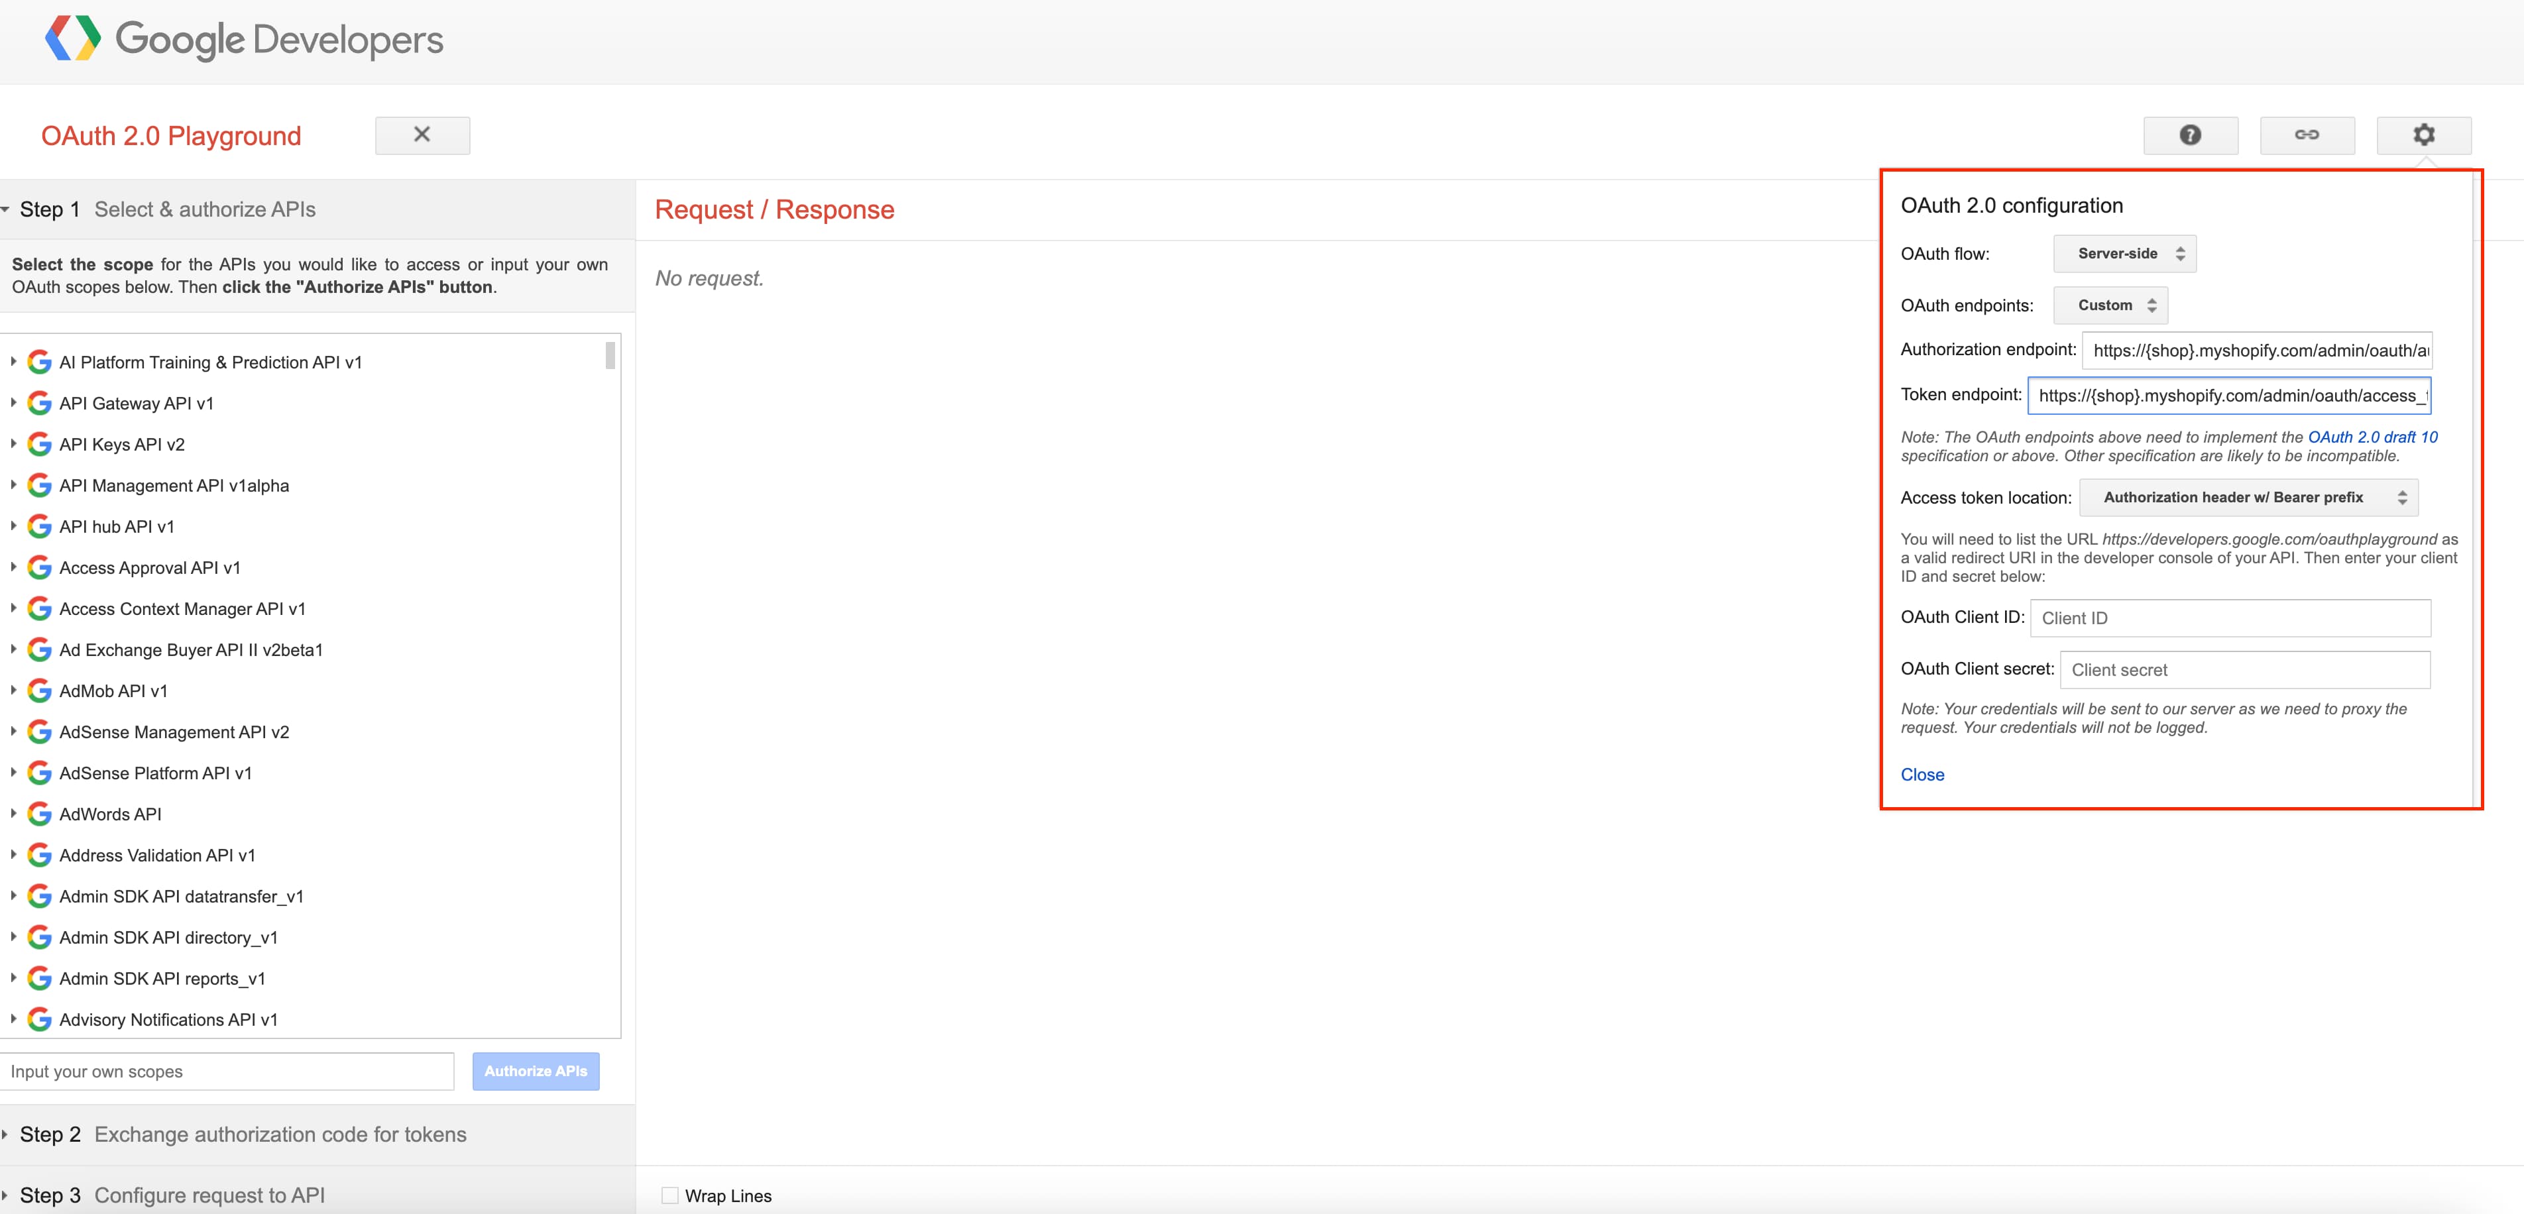Select the API Keys API v2 text
This screenshot has height=1214, width=2524.
(121, 445)
